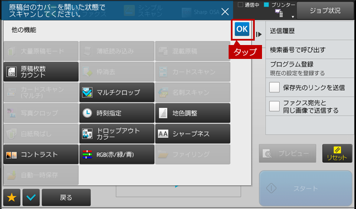This screenshot has width=356, height=209.
Task: Open the コントラスト setting
Action: coord(41,155)
